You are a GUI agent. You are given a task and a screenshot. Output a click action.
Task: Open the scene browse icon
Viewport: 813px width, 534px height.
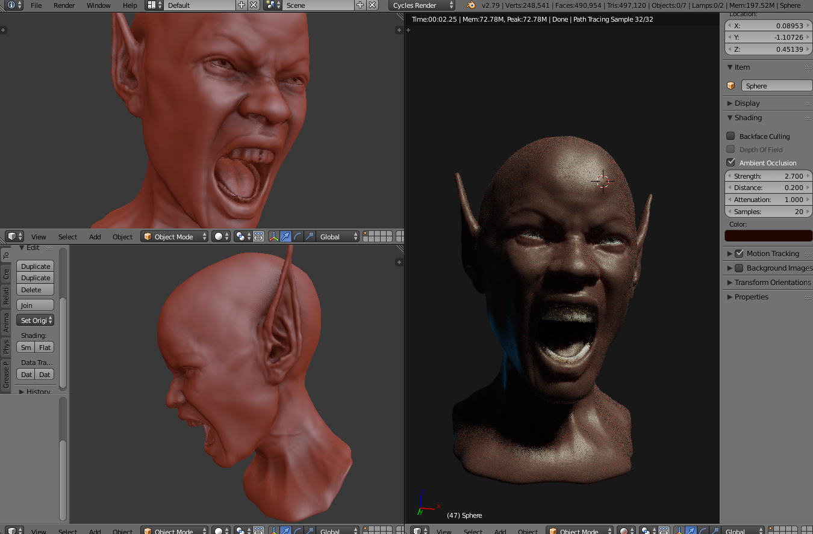pyautogui.click(x=273, y=5)
